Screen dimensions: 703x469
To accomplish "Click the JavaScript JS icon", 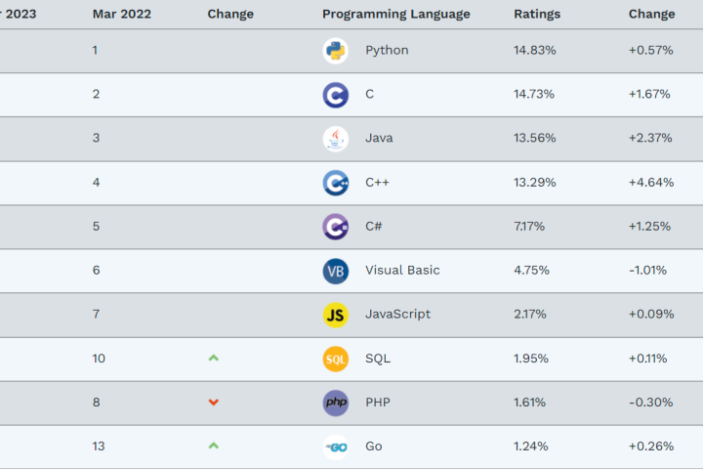I will (335, 315).
